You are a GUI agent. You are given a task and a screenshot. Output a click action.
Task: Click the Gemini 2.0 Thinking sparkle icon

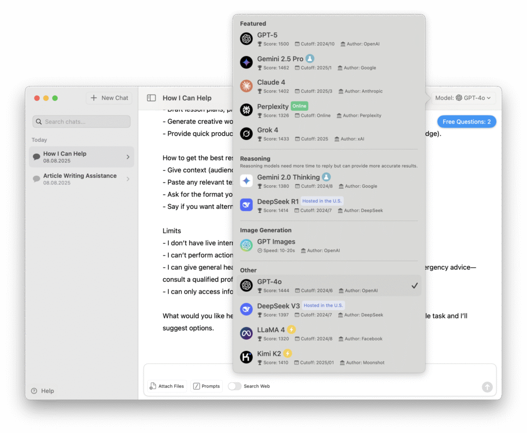point(246,181)
